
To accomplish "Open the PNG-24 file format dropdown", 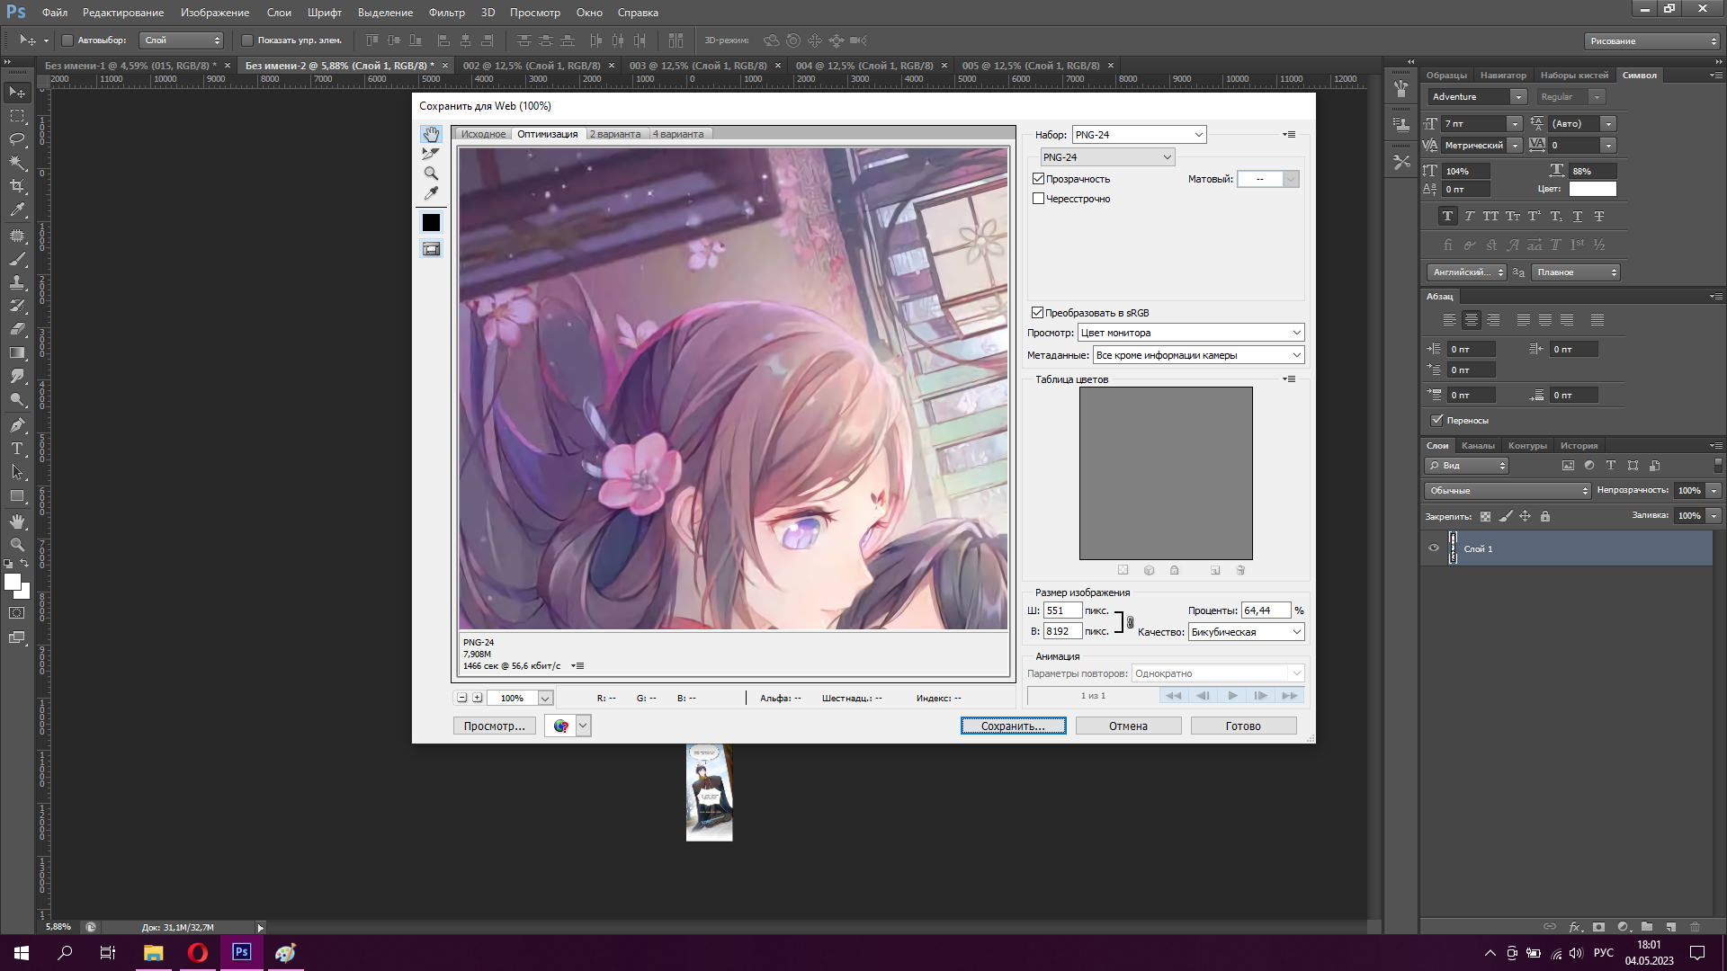I will [1107, 157].
